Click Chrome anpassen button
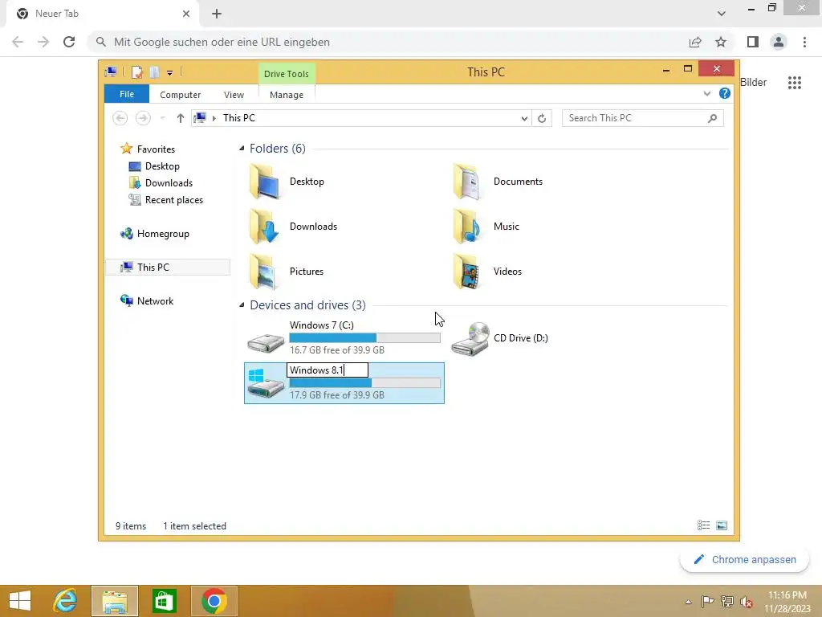The width and height of the screenshot is (822, 617). (744, 560)
